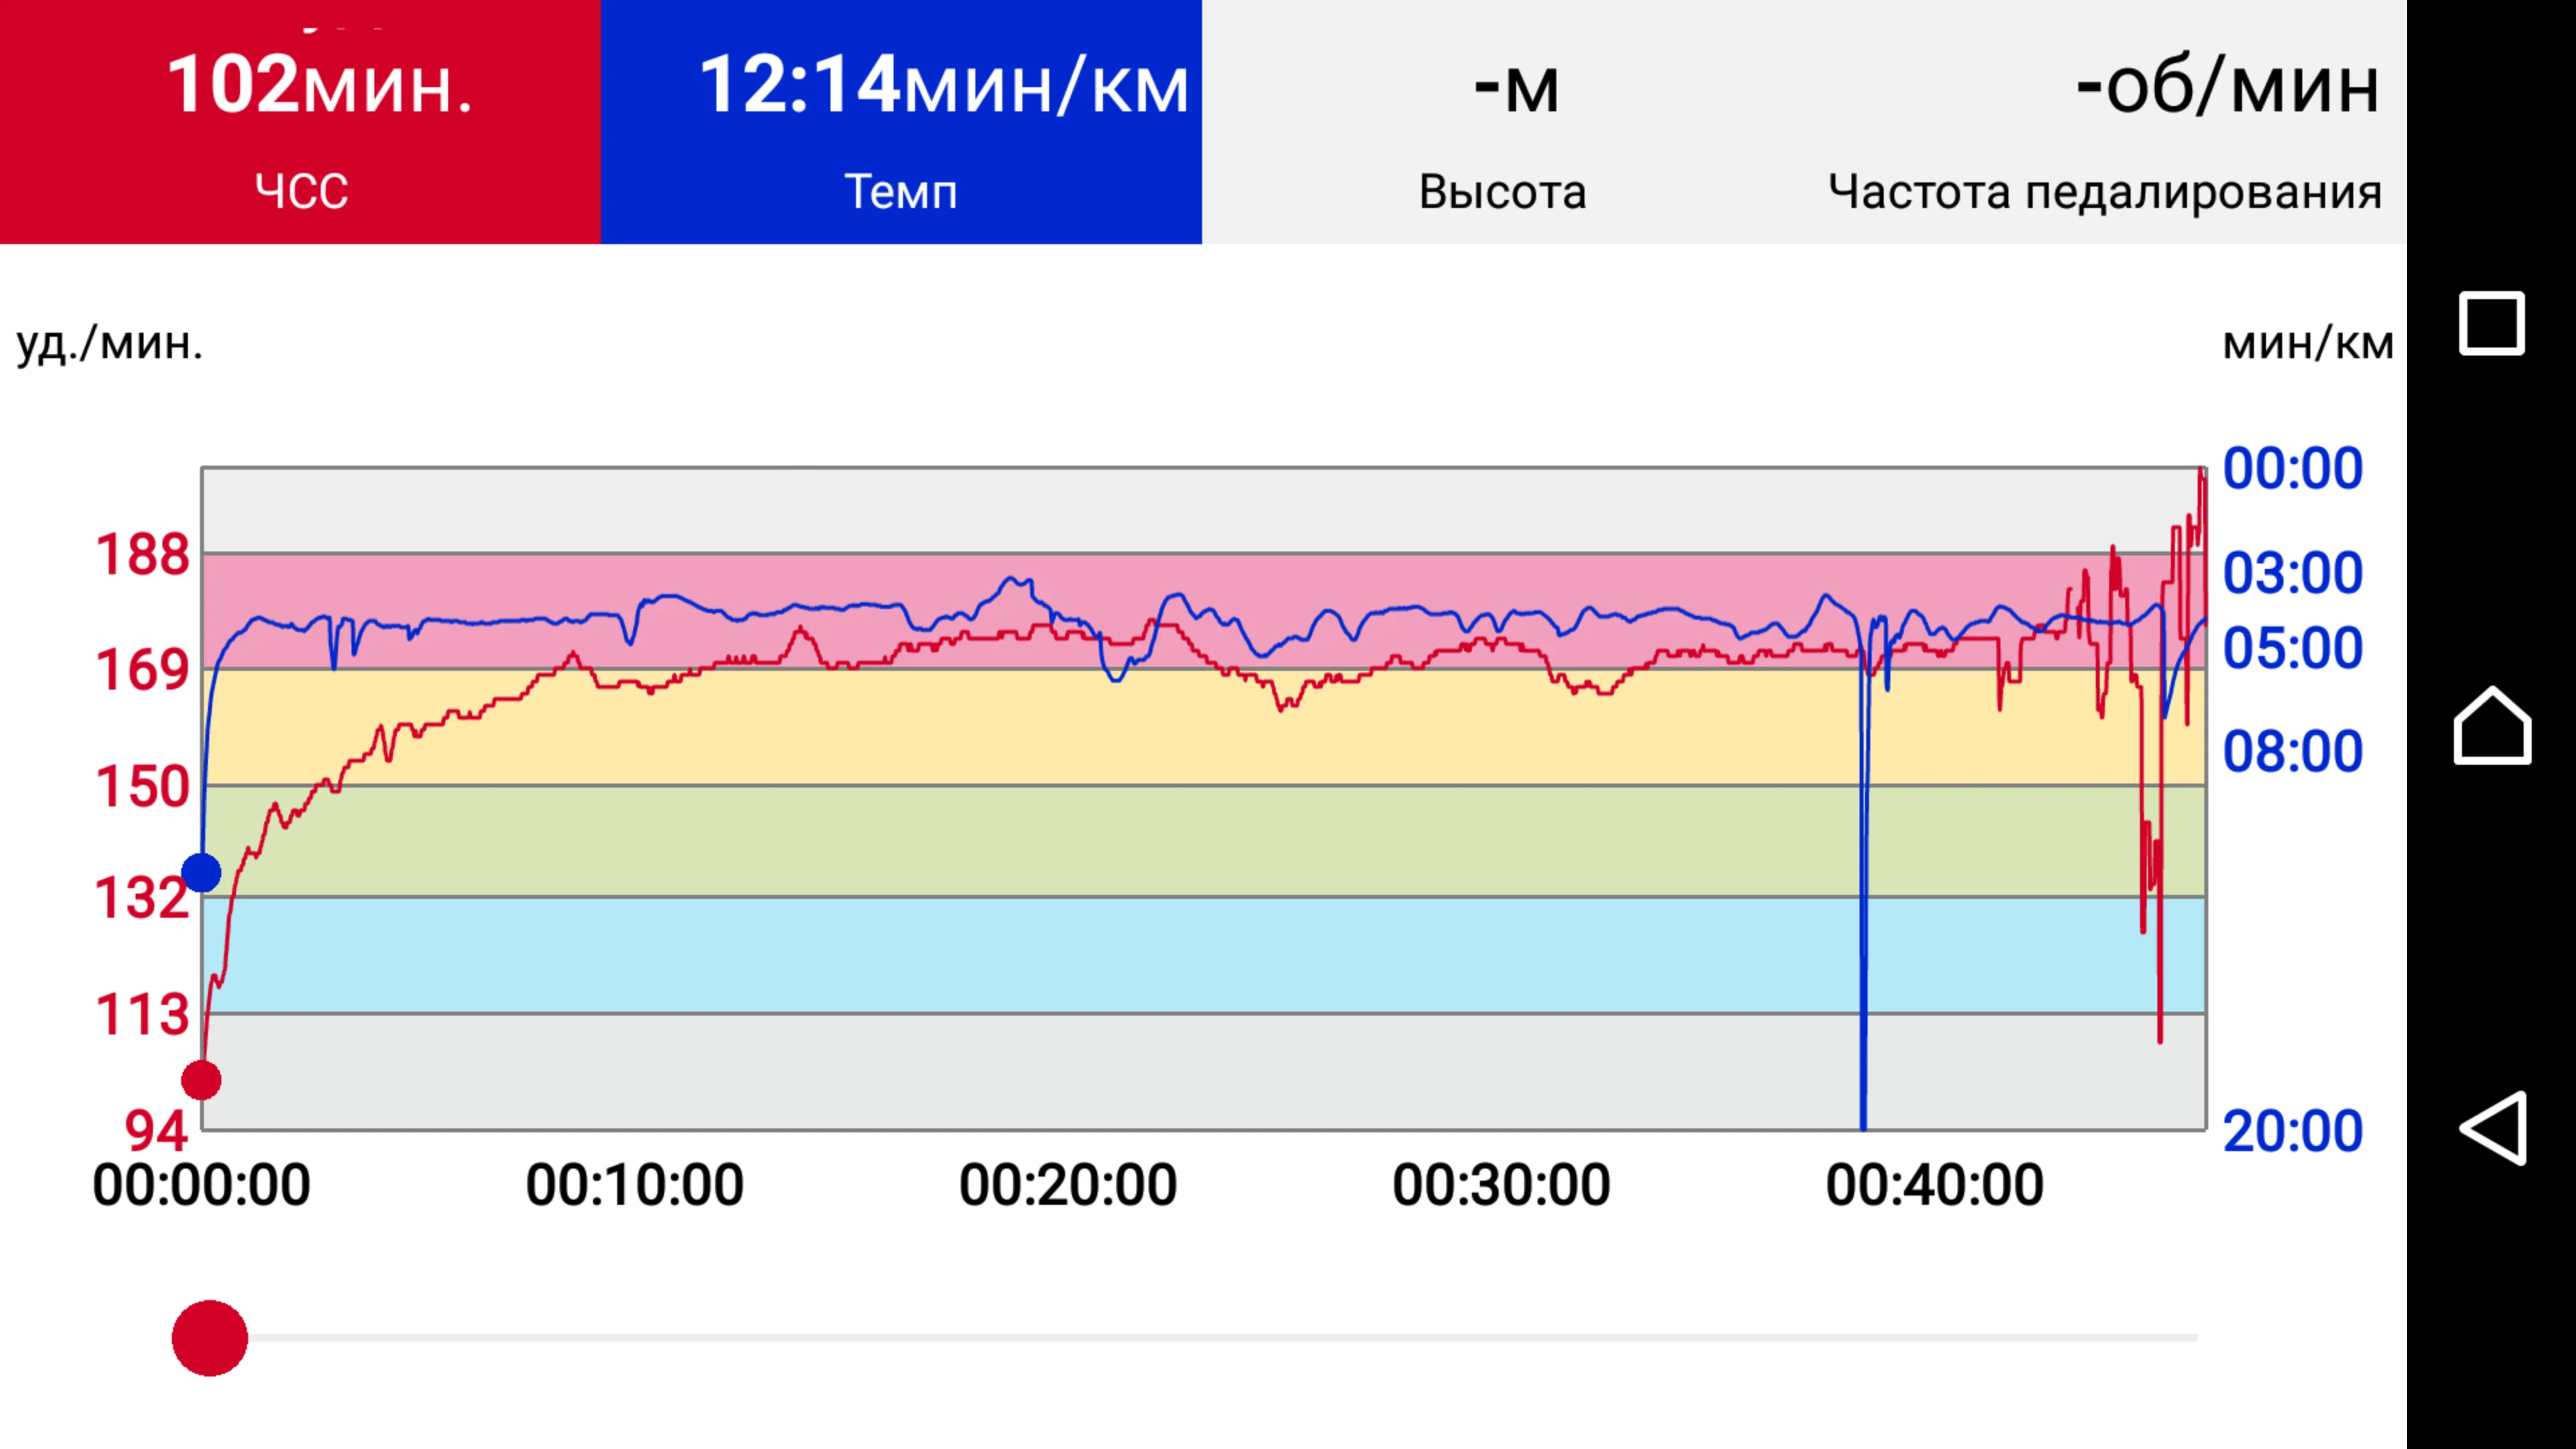Click the уд./мин. axis unit label
Viewport: 2576px width, 1449px height.
110,343
